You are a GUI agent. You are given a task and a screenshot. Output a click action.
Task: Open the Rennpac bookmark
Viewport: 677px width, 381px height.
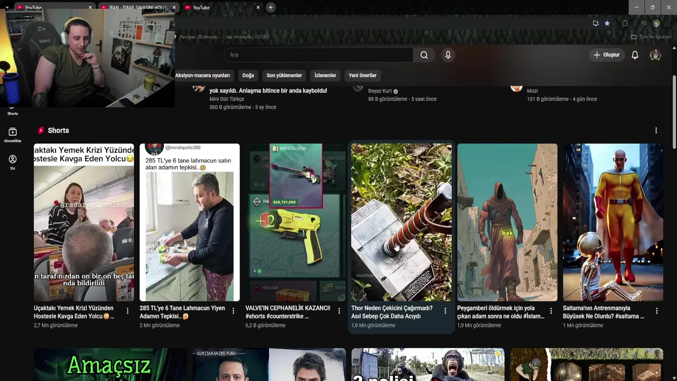[197, 37]
